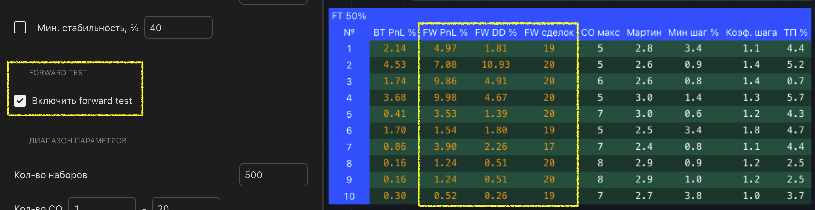Click Мартин value 2.8
The image size is (815, 210).
644,48
